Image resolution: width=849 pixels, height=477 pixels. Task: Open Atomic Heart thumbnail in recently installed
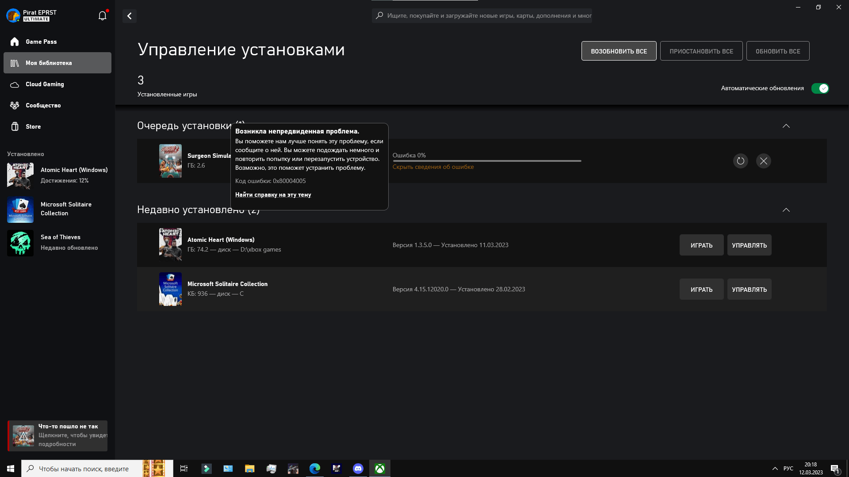pyautogui.click(x=170, y=245)
